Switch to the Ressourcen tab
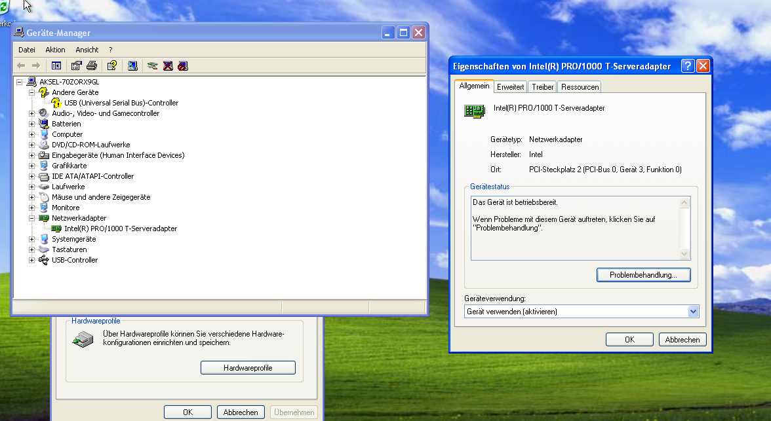Viewport: 771px width, 421px height. pos(580,87)
